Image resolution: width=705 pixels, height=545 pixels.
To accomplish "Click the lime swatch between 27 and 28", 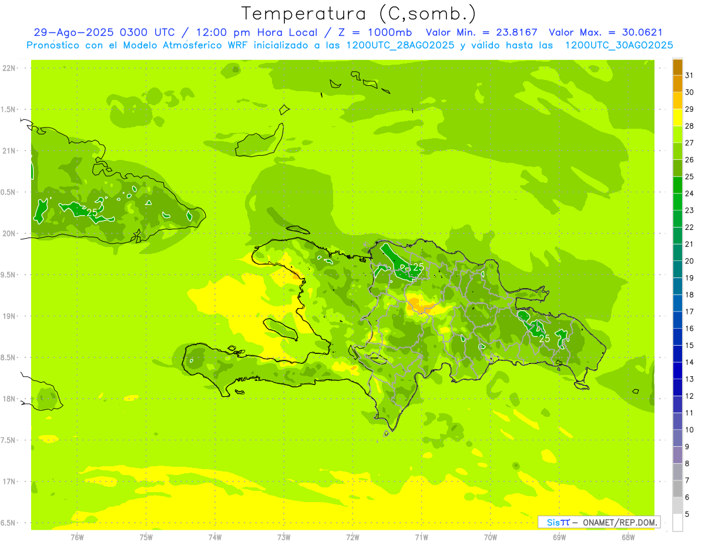I will (x=677, y=135).
